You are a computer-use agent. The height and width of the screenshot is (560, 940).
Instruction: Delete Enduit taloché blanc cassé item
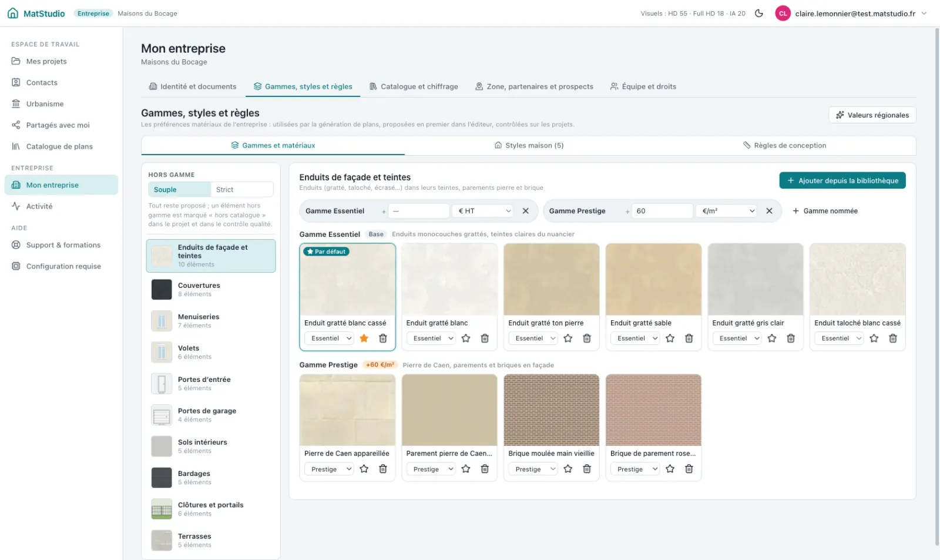pyautogui.click(x=893, y=338)
